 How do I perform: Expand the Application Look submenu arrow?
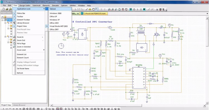click(44, 9)
